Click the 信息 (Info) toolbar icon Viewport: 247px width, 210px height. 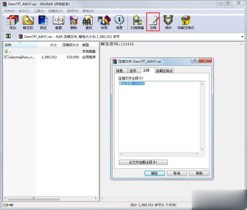pyautogui.click(x=119, y=22)
